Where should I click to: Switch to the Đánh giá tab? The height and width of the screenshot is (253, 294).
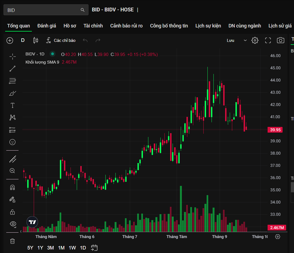click(47, 26)
